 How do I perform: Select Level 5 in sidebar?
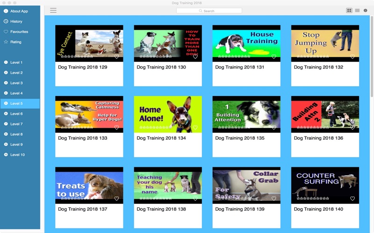(20, 103)
